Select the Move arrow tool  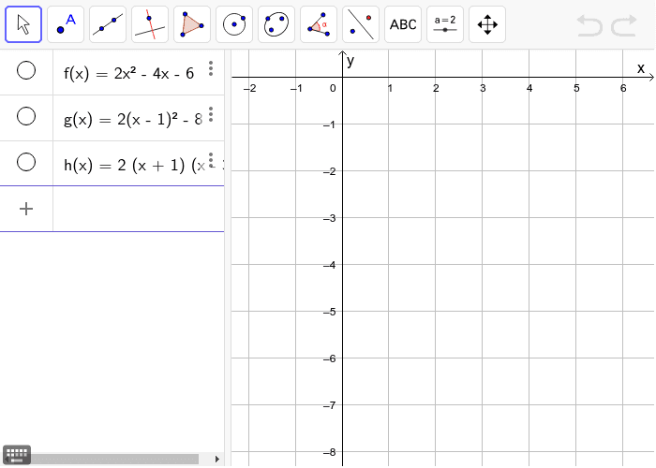pyautogui.click(x=23, y=24)
